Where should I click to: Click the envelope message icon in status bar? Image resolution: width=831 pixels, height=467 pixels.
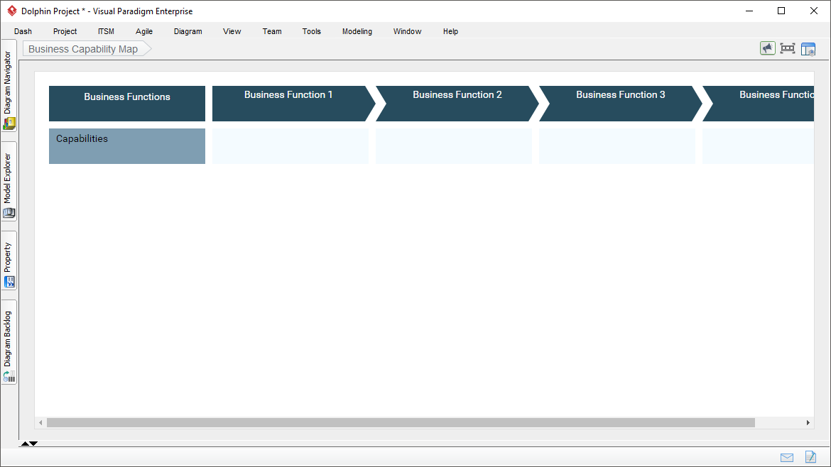(x=787, y=458)
